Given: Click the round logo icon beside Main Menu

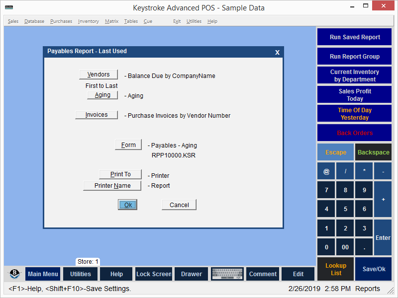Looking at the screenshot, I should (x=14, y=274).
